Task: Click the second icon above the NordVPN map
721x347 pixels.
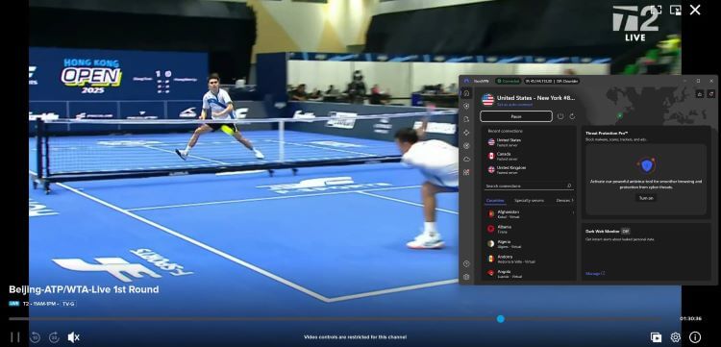Action: [x=710, y=94]
